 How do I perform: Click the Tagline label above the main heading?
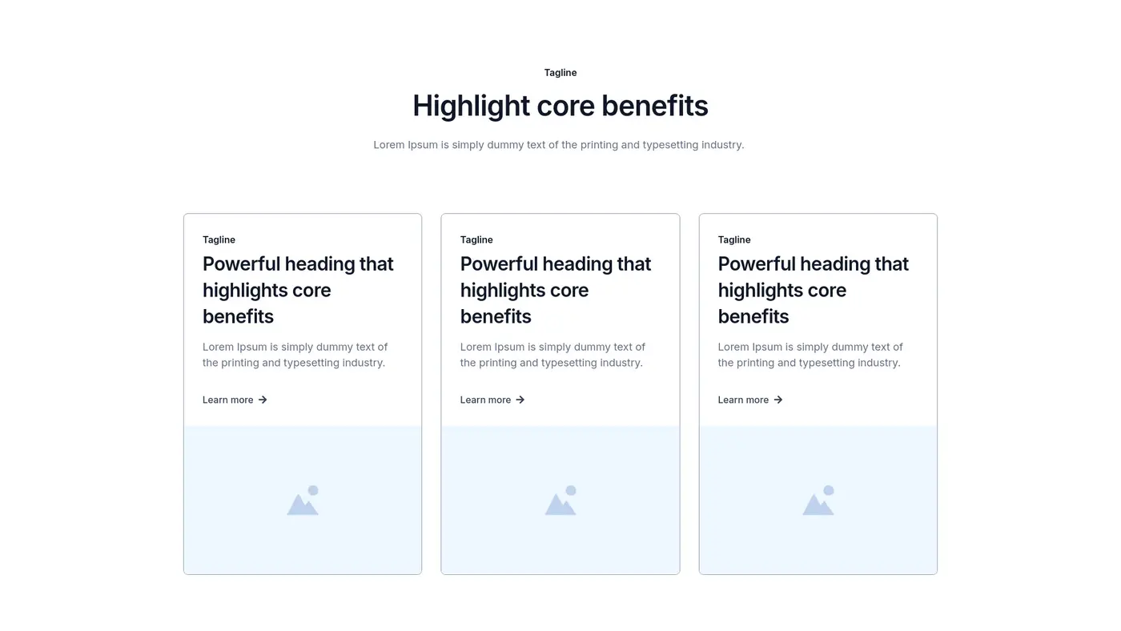[560, 73]
